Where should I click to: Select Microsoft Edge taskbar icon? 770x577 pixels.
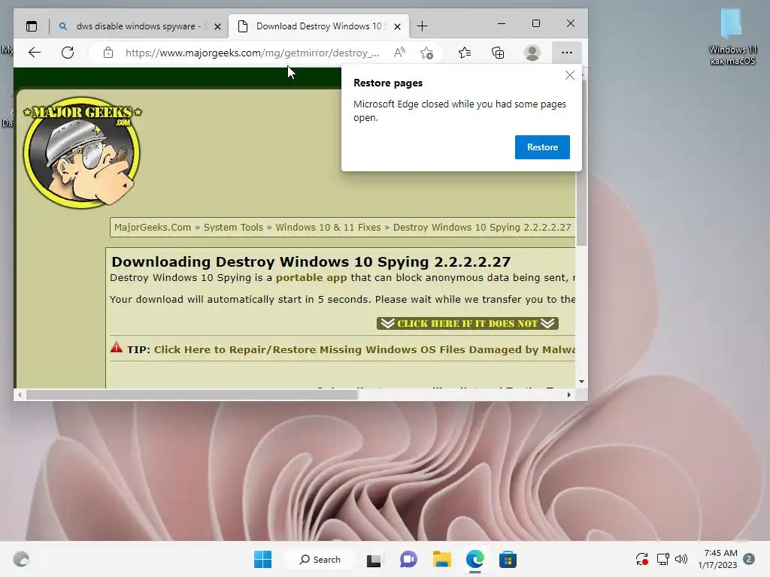tap(475, 559)
